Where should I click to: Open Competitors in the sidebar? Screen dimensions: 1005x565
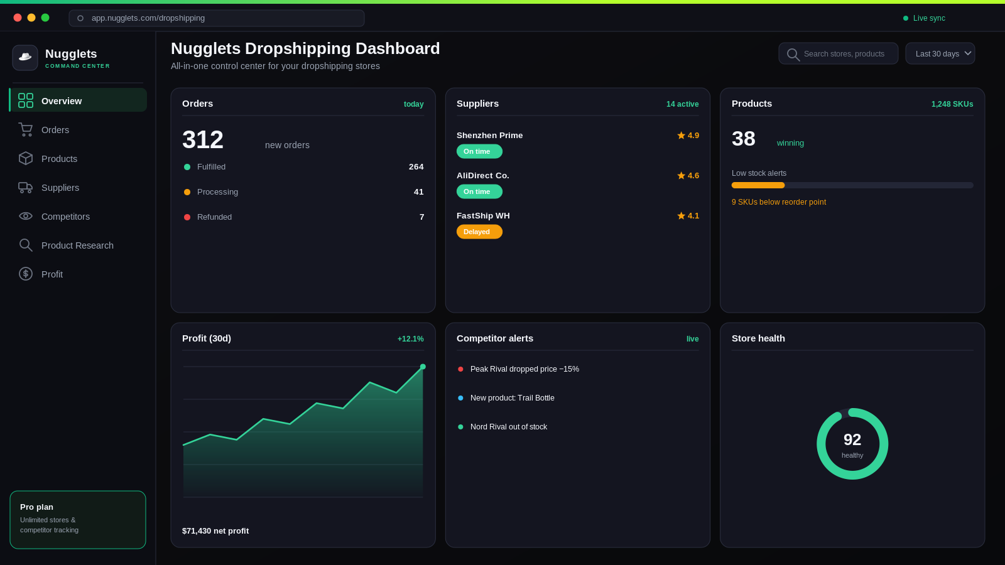(x=78, y=215)
